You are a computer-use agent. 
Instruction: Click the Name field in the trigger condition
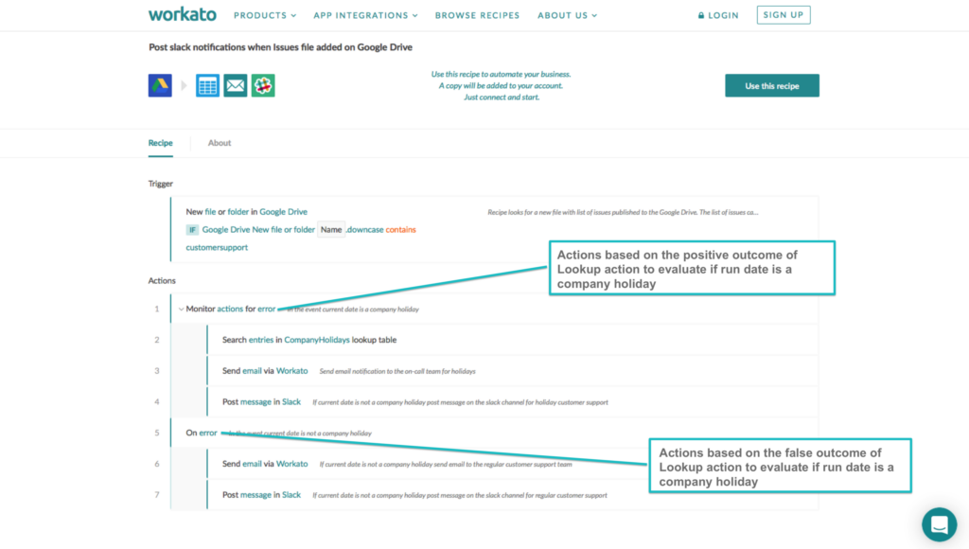331,229
